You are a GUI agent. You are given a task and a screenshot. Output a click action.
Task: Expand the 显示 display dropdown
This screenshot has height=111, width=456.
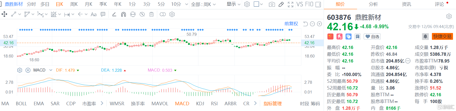(234, 4)
